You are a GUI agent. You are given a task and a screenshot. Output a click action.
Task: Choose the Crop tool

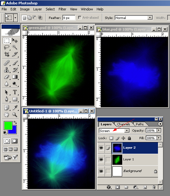point(7,54)
